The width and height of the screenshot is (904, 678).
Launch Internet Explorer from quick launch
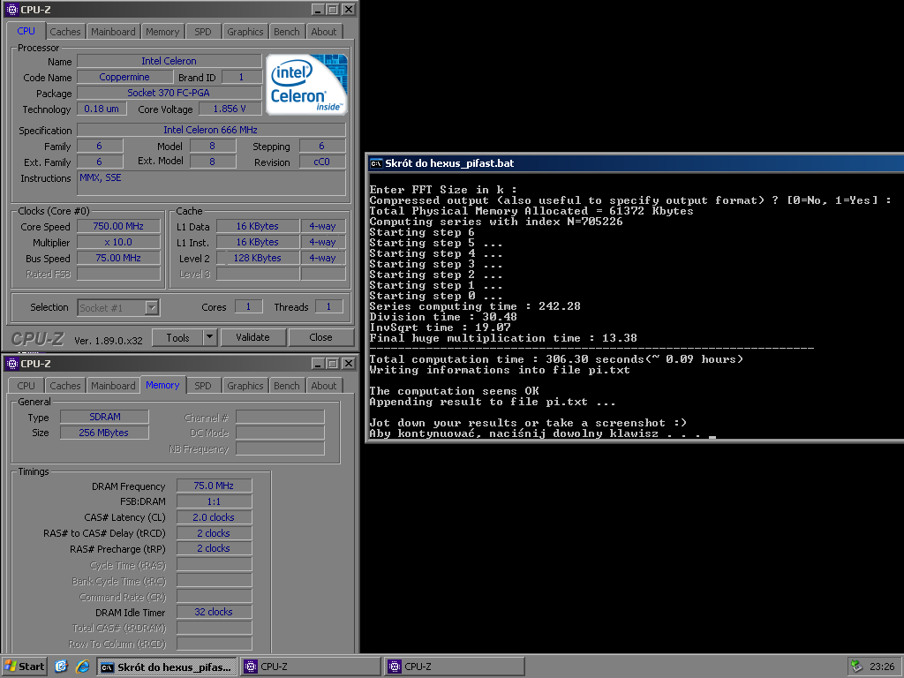point(82,667)
